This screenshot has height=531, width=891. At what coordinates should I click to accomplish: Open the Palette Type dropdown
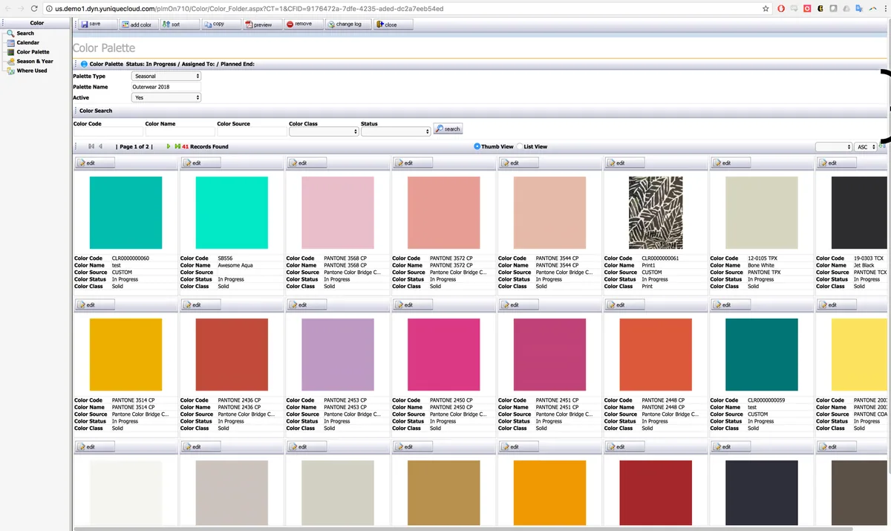click(166, 76)
